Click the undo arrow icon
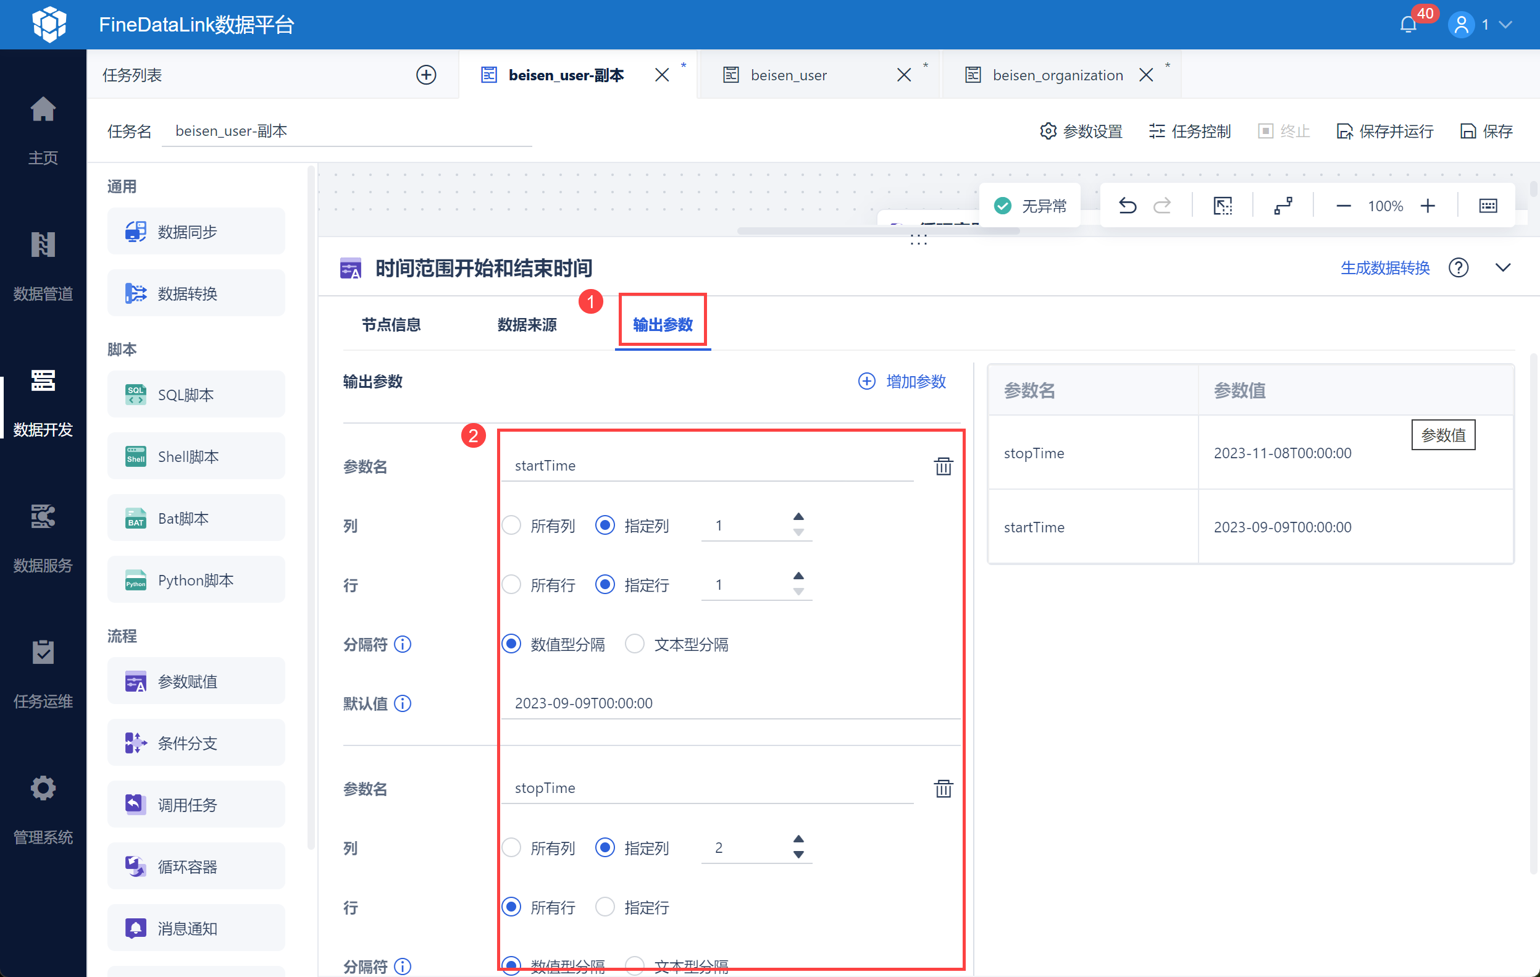Screen dimensions: 1540x977 [x=1127, y=206]
